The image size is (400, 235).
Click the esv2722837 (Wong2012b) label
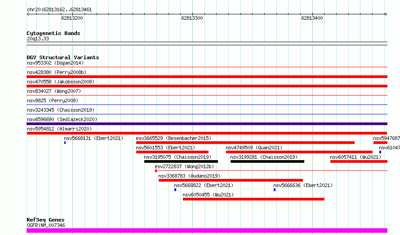tap(184, 166)
